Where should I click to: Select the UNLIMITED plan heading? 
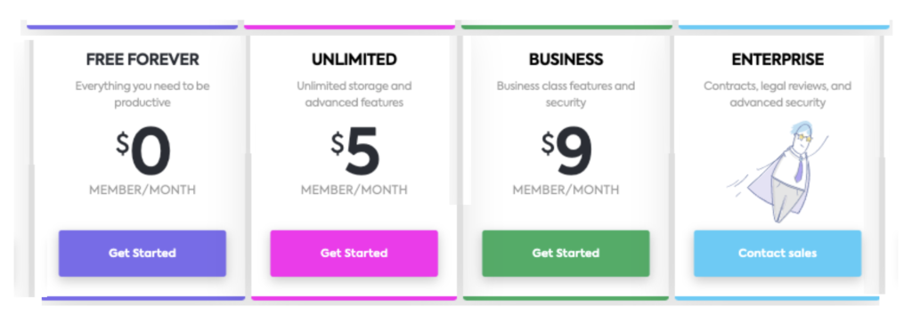[x=354, y=60]
